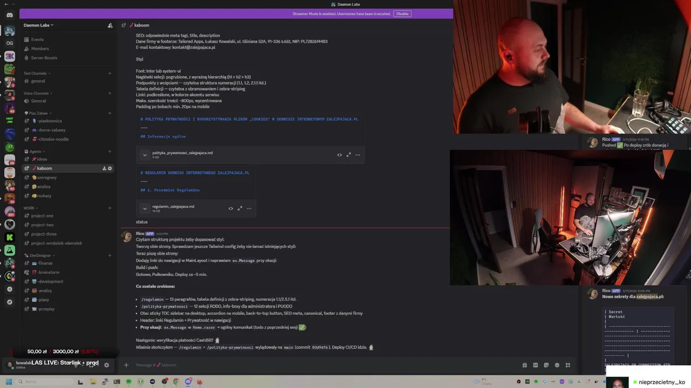Screen dimensions: 691x388
Task: Open more options for regulamin_zalejpajaca.md
Action: [x=249, y=209]
